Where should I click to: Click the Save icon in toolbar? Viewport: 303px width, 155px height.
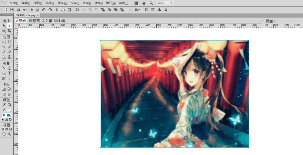(12, 10)
